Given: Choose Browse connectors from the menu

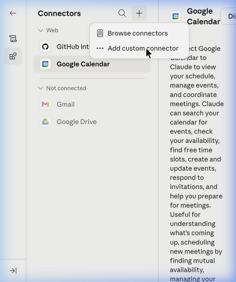Looking at the screenshot, I should pos(139,33).
